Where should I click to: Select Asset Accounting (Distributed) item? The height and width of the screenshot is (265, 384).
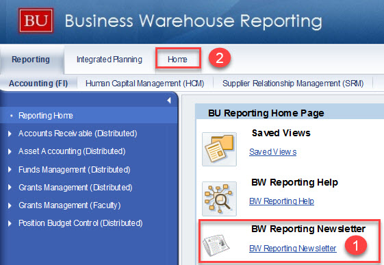click(x=72, y=151)
